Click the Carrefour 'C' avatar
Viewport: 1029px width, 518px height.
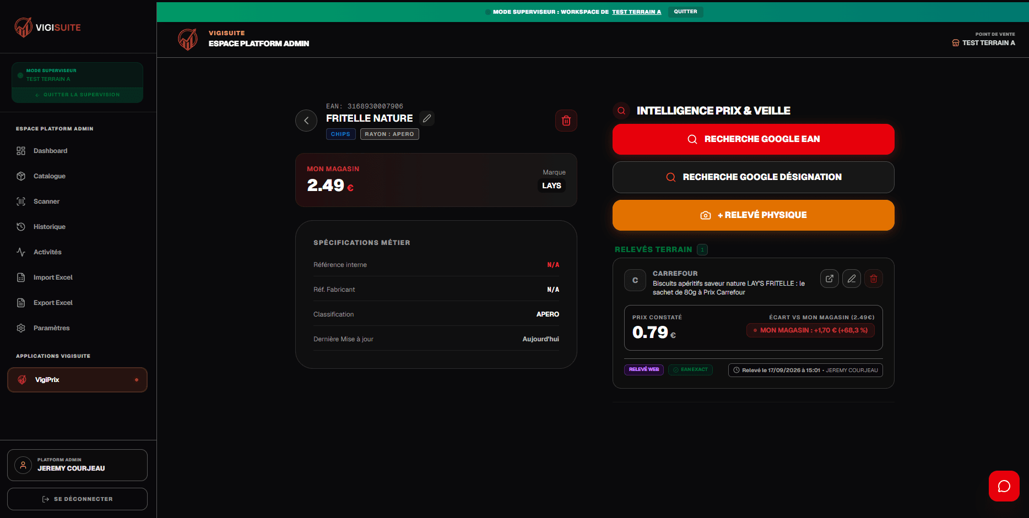tap(635, 280)
